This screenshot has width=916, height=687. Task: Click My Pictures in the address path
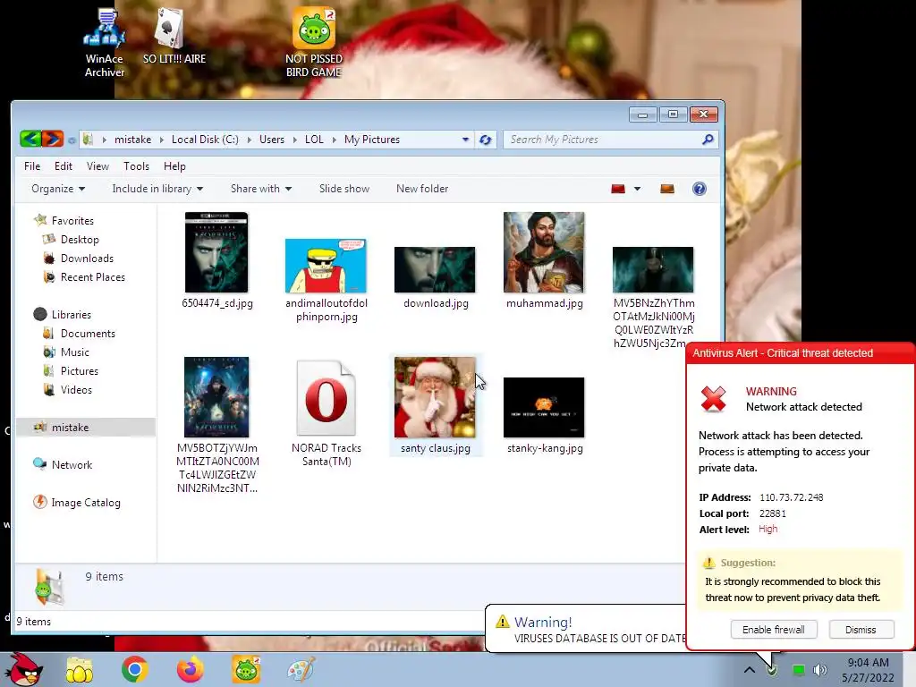coord(371,140)
